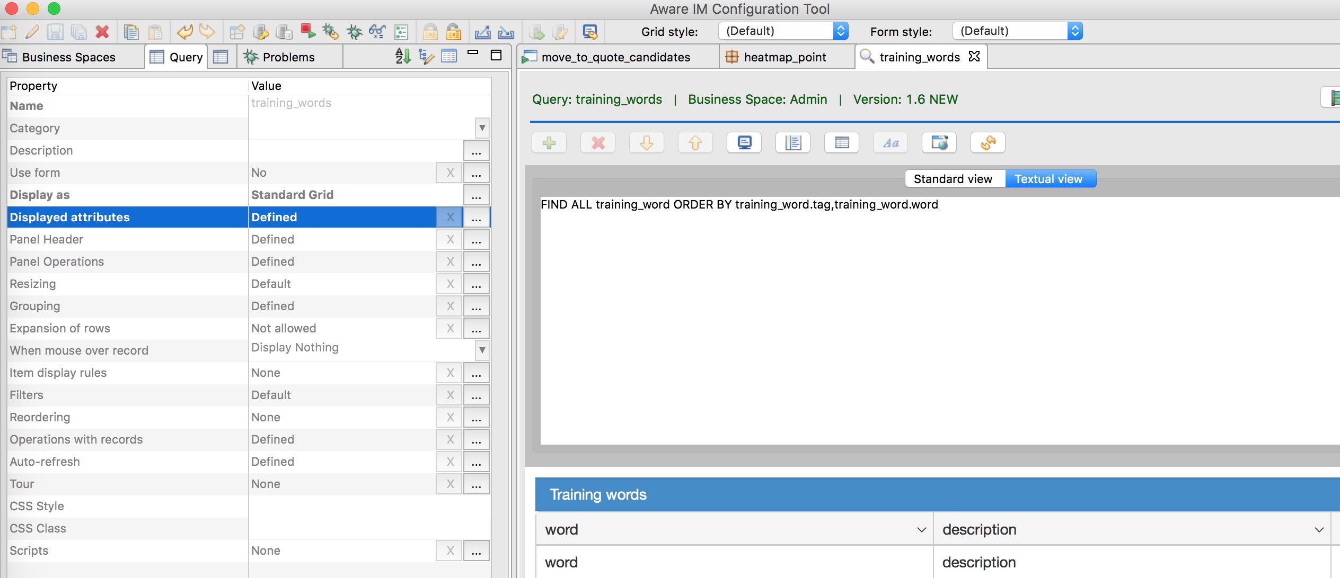Clear Auto-refresh value with X button
Image resolution: width=1340 pixels, height=578 pixels.
point(449,462)
